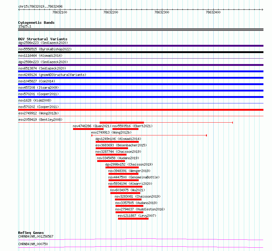
Task: Open the nsv6034975 (Wu2021) label
Action: tap(127, 190)
